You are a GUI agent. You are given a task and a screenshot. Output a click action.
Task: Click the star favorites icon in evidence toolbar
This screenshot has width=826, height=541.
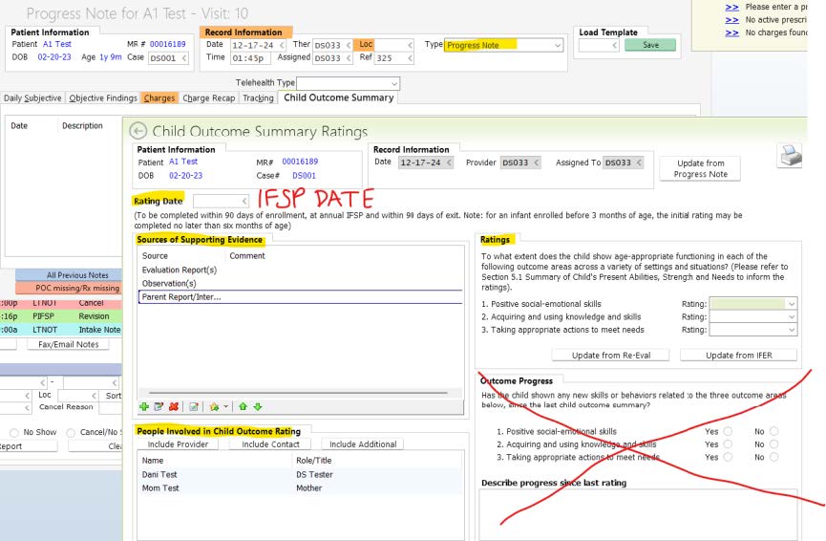(x=215, y=406)
